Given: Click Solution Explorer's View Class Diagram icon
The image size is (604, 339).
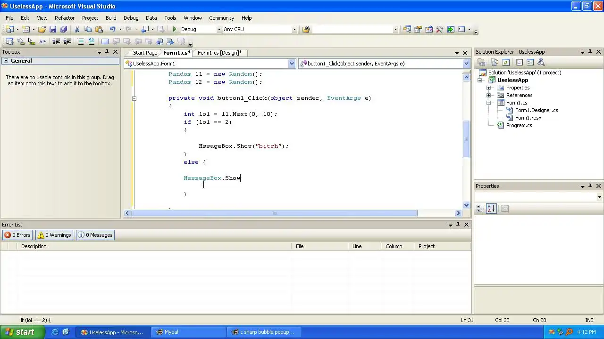Looking at the screenshot, I should click(541, 62).
